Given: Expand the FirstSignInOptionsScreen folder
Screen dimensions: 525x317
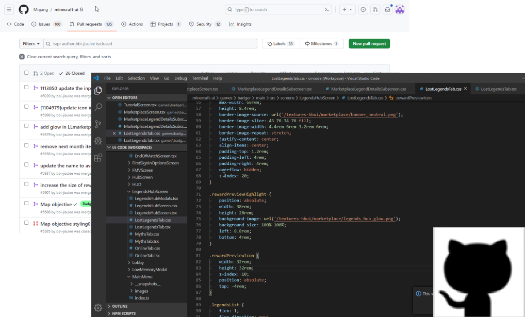Looking at the screenshot, I should pos(155,163).
